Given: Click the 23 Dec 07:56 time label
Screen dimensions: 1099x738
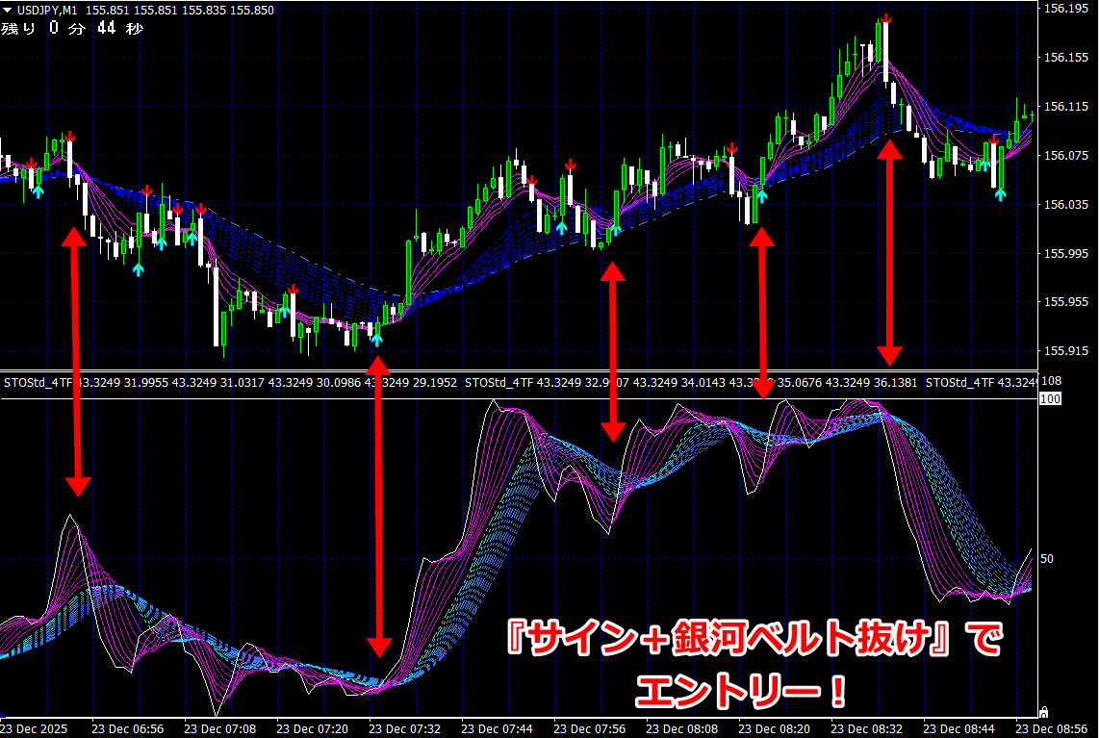Looking at the screenshot, I should 590,729.
